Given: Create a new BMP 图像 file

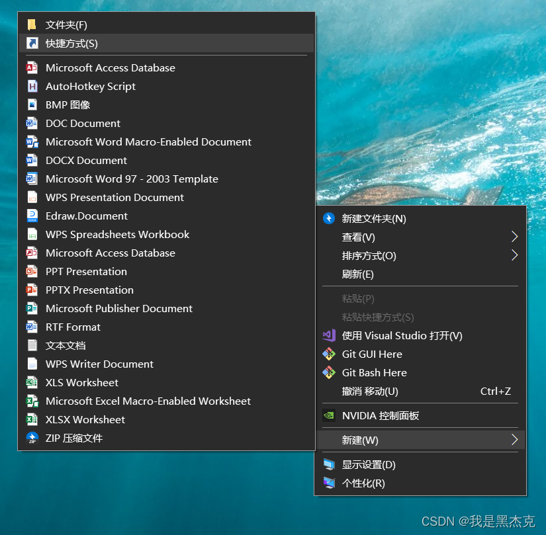Looking at the screenshot, I should (x=166, y=104).
